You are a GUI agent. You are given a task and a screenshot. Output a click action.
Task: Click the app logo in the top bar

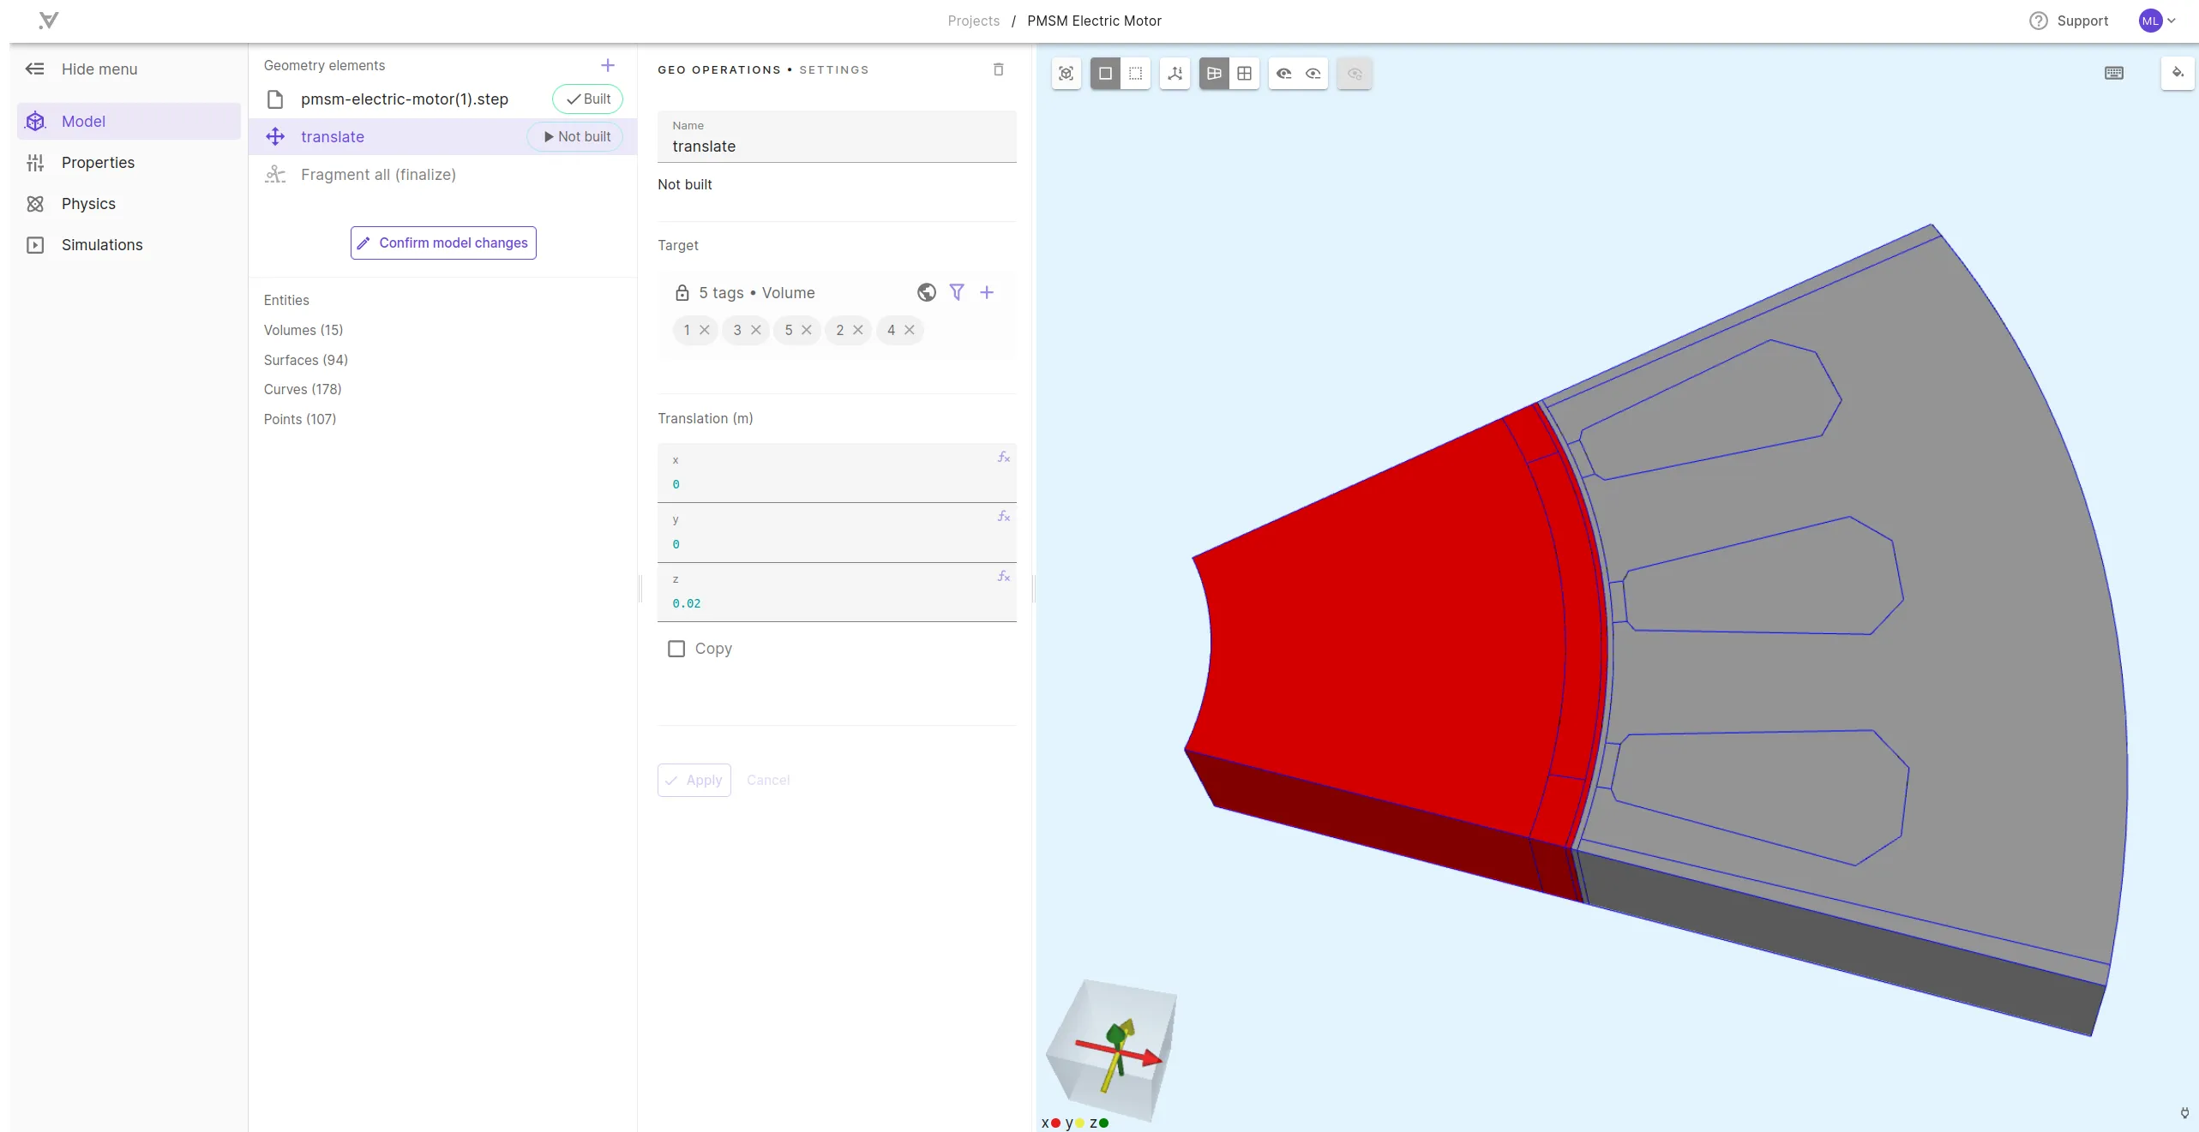(49, 21)
